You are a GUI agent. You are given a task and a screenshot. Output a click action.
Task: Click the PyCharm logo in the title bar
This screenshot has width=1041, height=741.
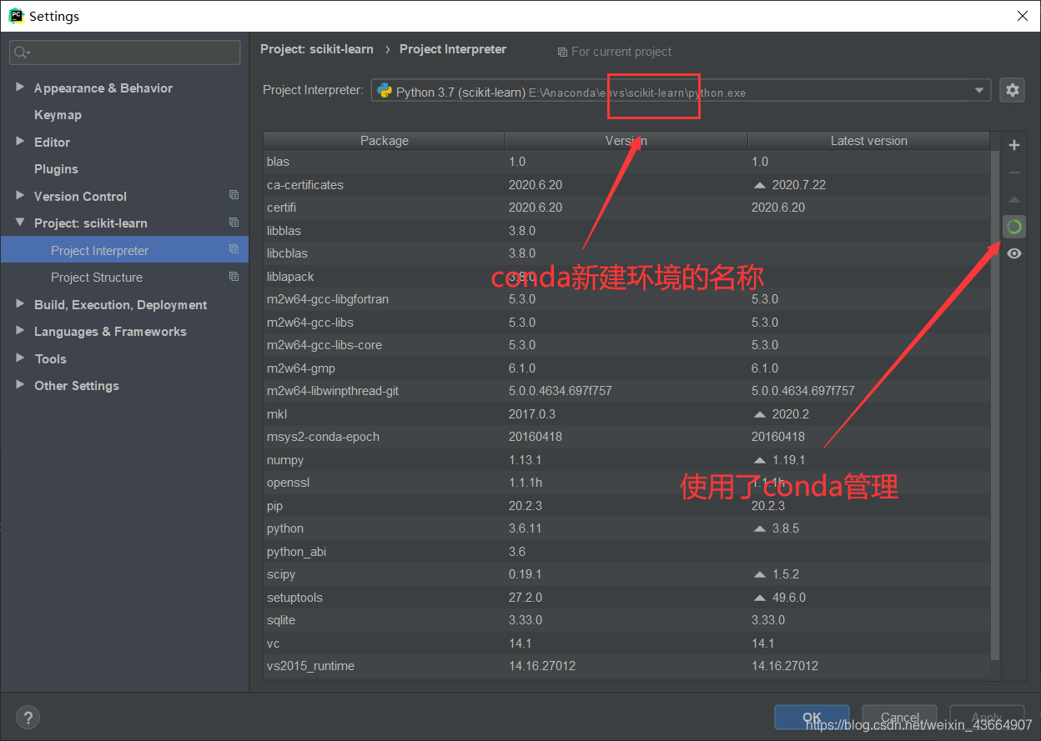(16, 15)
